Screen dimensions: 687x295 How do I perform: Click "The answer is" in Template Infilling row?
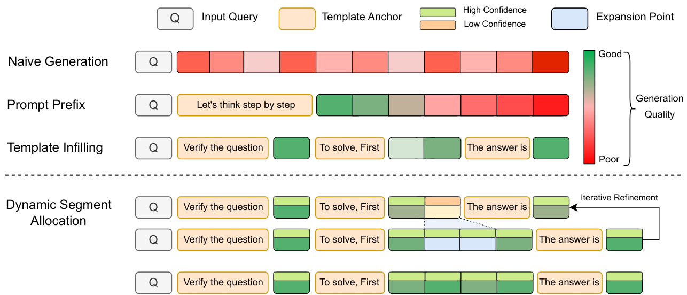[x=497, y=148]
